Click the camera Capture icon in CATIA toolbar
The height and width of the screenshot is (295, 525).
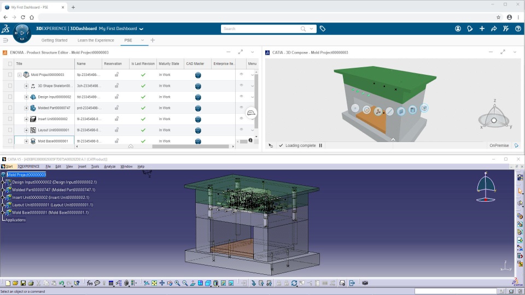(365, 284)
